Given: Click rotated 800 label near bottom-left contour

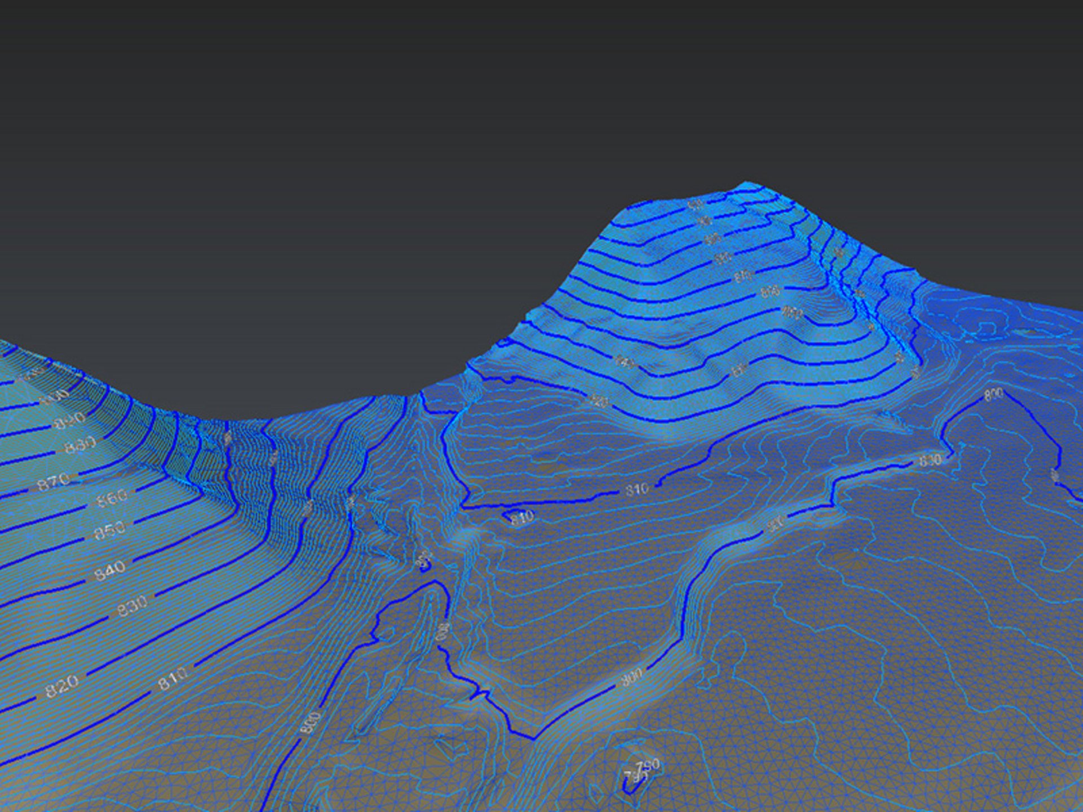Looking at the screenshot, I should pos(311,723).
